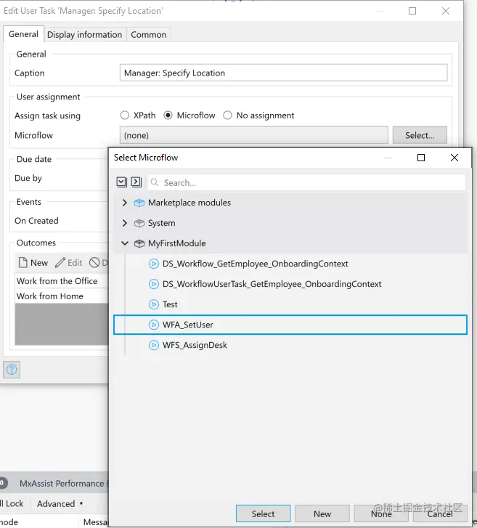Switch to the Common tab
Viewport: 477px width, 528px height.
[x=148, y=35]
